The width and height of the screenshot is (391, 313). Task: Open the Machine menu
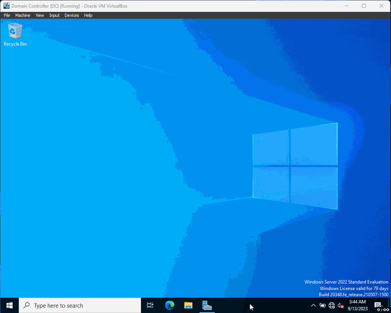(23, 15)
